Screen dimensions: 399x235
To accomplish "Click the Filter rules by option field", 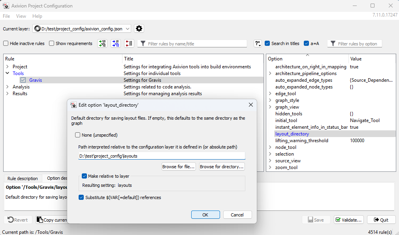I will [355, 43].
